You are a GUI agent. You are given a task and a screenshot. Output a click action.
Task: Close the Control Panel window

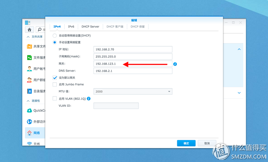pyautogui.click(x=240, y=23)
